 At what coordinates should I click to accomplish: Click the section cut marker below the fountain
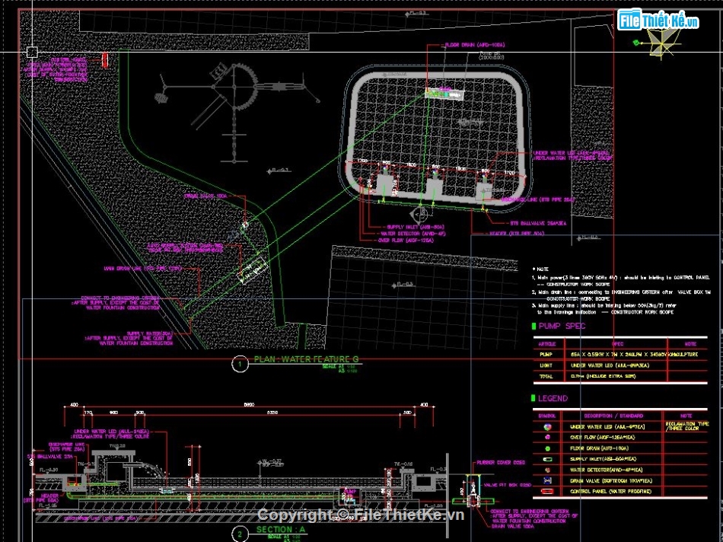[x=420, y=214]
